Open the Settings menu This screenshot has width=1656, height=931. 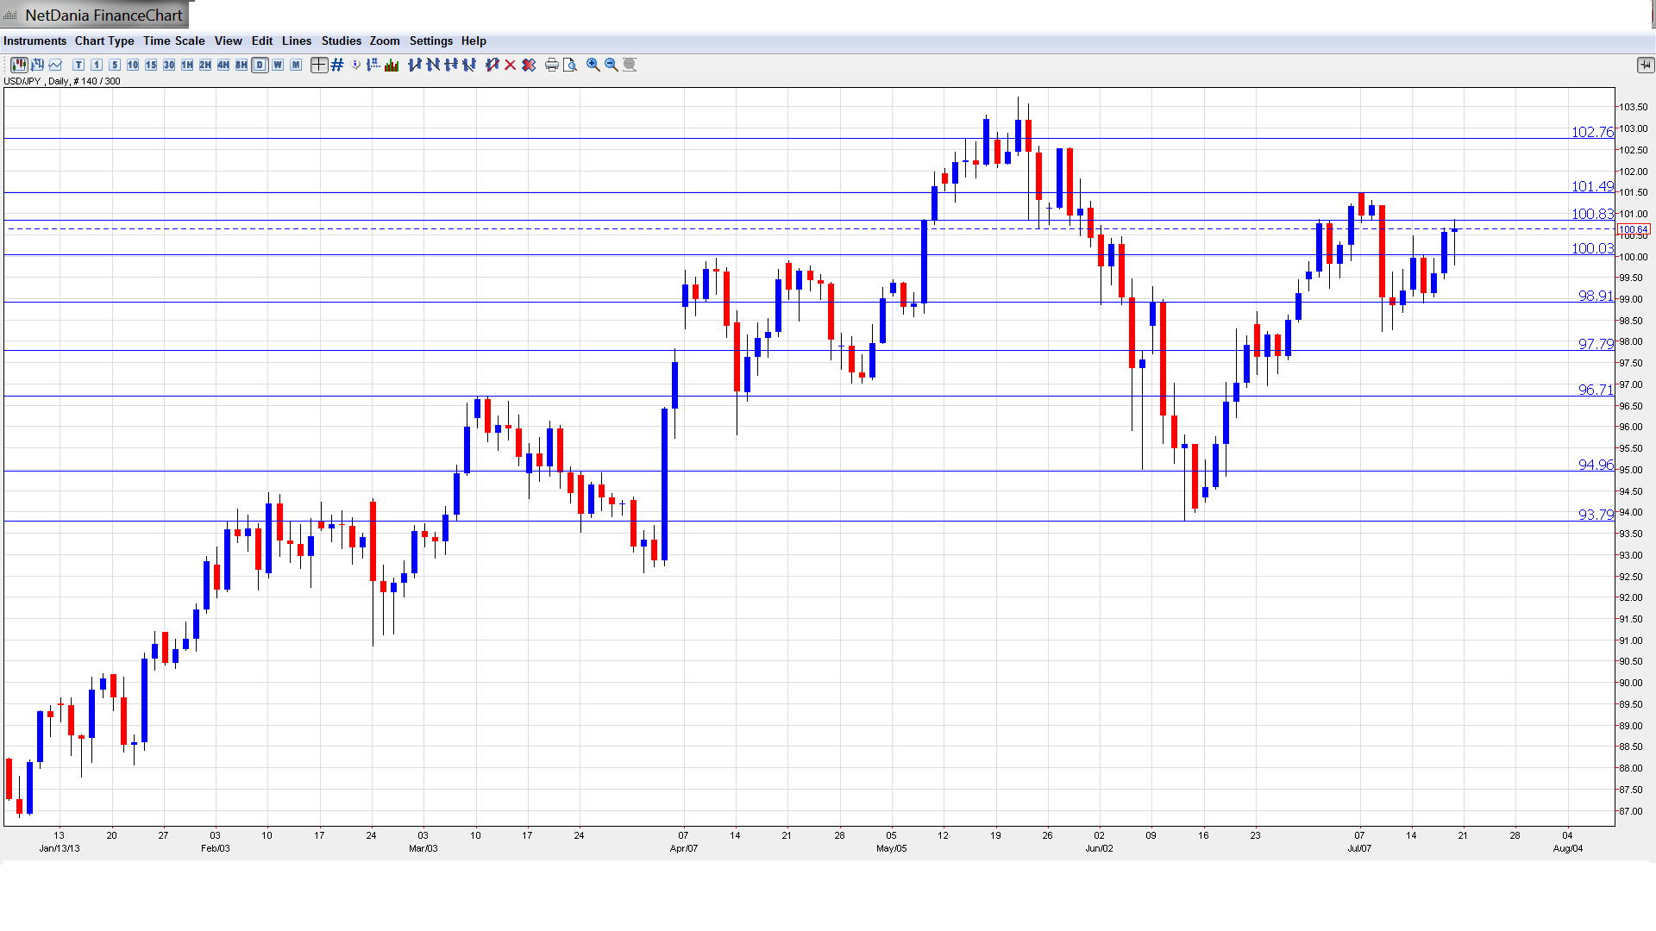(x=430, y=41)
